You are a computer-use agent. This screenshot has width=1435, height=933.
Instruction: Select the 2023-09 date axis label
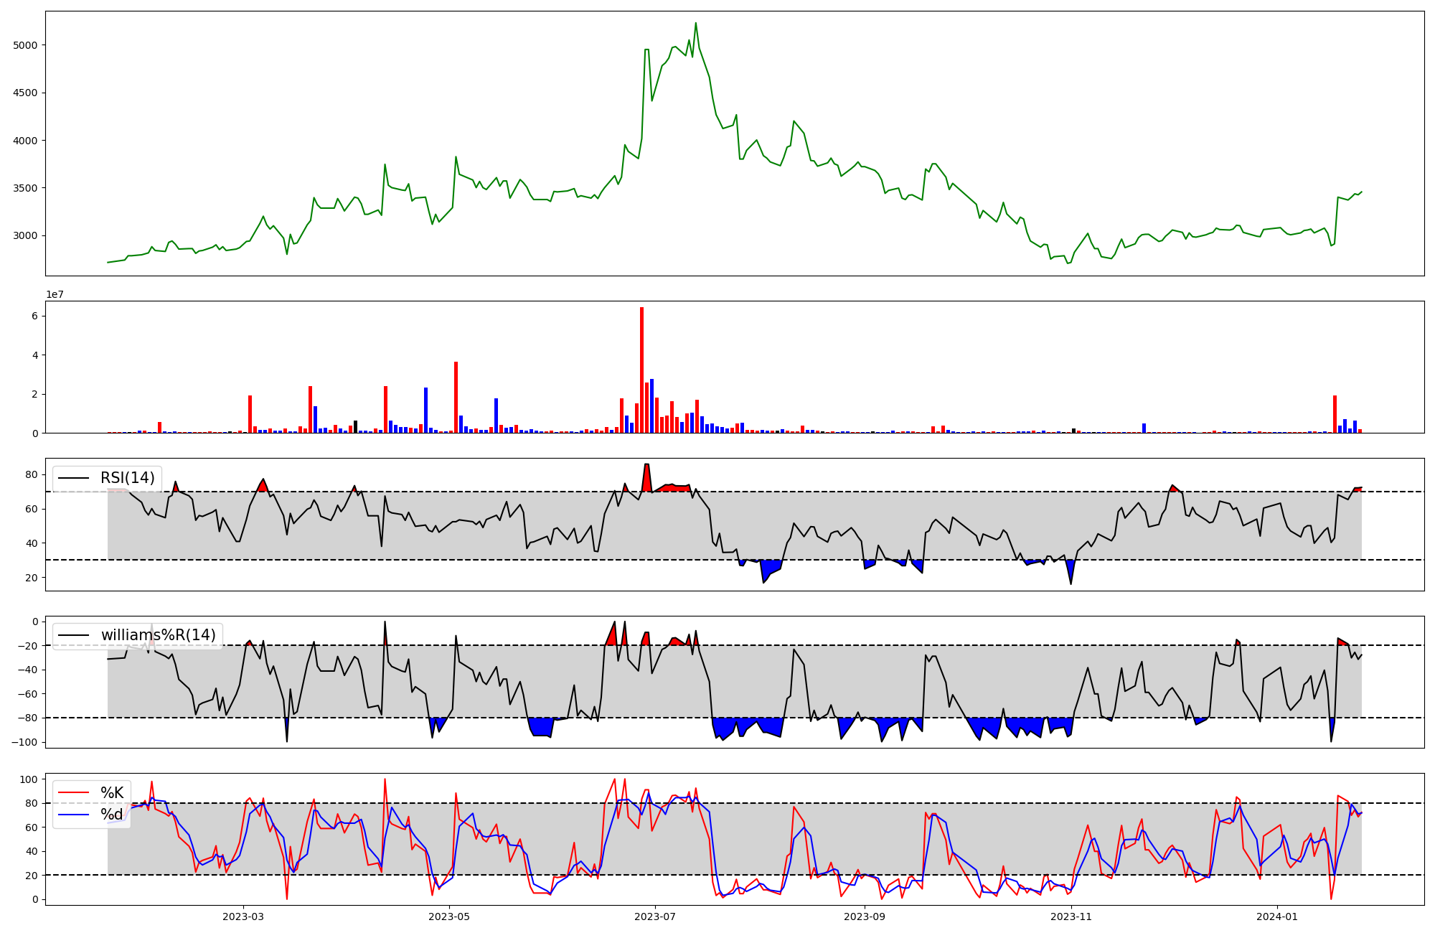tap(865, 916)
